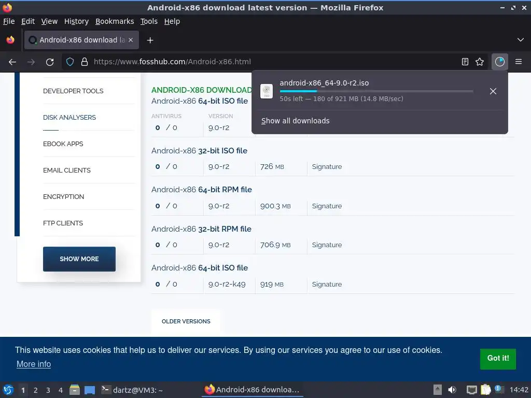Click the android-x86_64-9.0-r2.iso filename
The width and height of the screenshot is (531, 398).
point(324,83)
